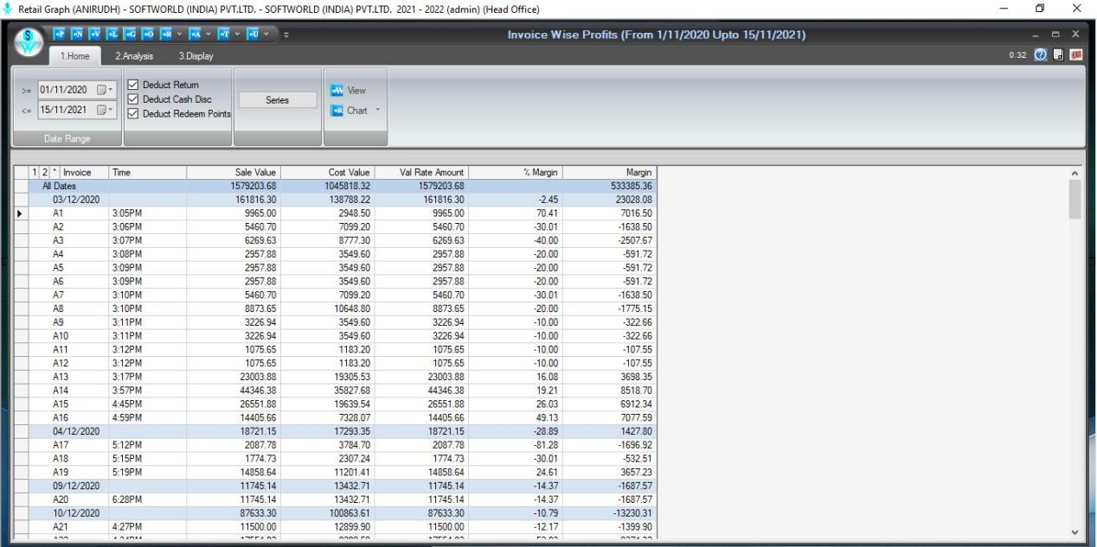The height and width of the screenshot is (547, 1097).
Task: Expand the Chart dropdown arrow
Action: (377, 111)
